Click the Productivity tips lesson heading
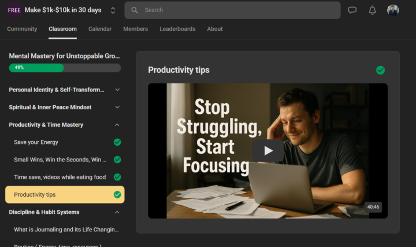Screen dimensions: 416x247 [x=179, y=70]
